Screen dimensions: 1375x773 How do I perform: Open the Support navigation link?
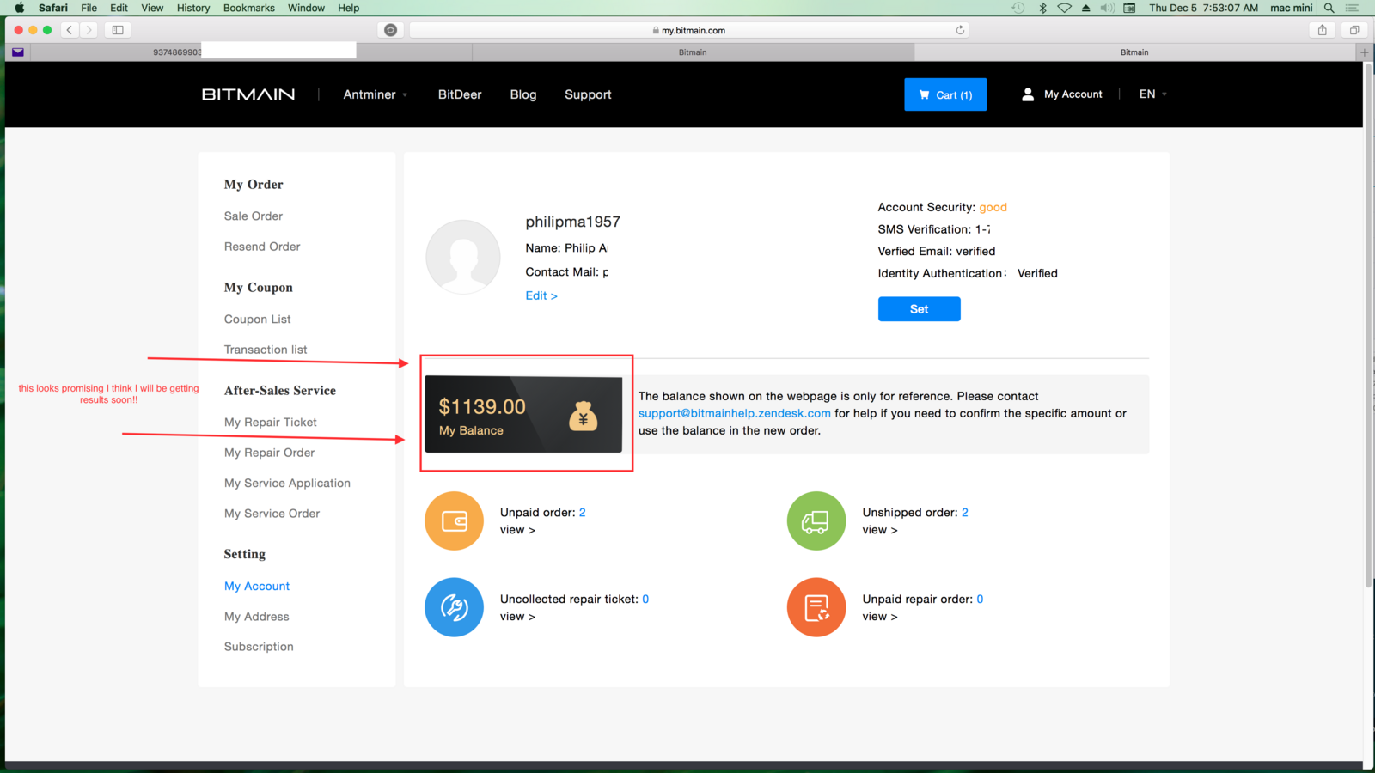click(588, 94)
